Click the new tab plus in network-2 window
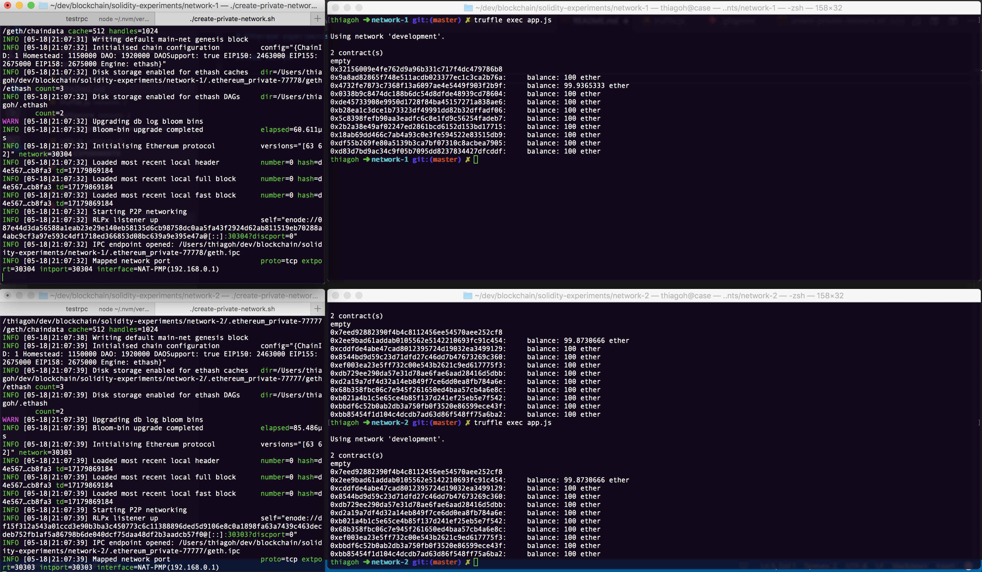The width and height of the screenshot is (982, 572). click(318, 309)
